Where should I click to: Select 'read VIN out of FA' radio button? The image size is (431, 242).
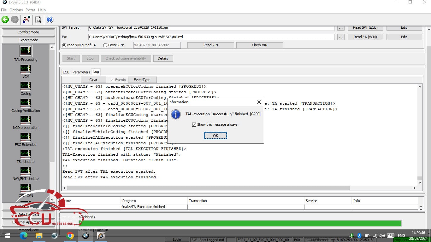pos(64,45)
